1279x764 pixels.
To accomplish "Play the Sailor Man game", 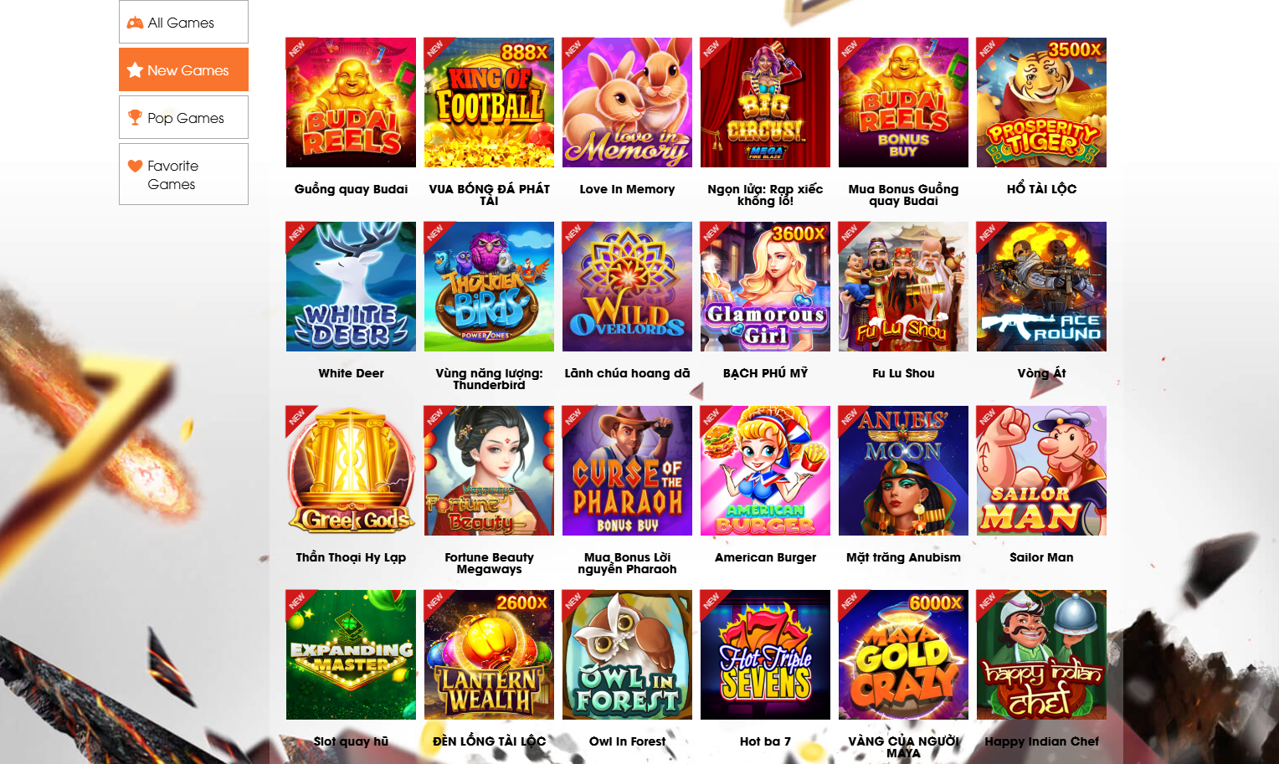I will coord(1041,470).
